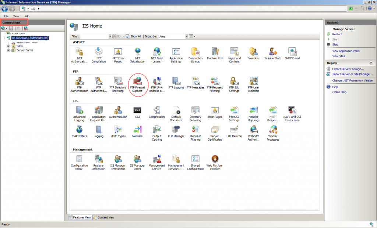
Task: Open .NET Compilation feature
Action: coord(99,55)
